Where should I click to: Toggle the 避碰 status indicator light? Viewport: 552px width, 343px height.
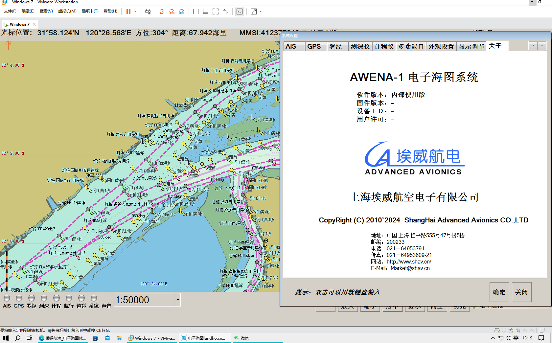81,298
